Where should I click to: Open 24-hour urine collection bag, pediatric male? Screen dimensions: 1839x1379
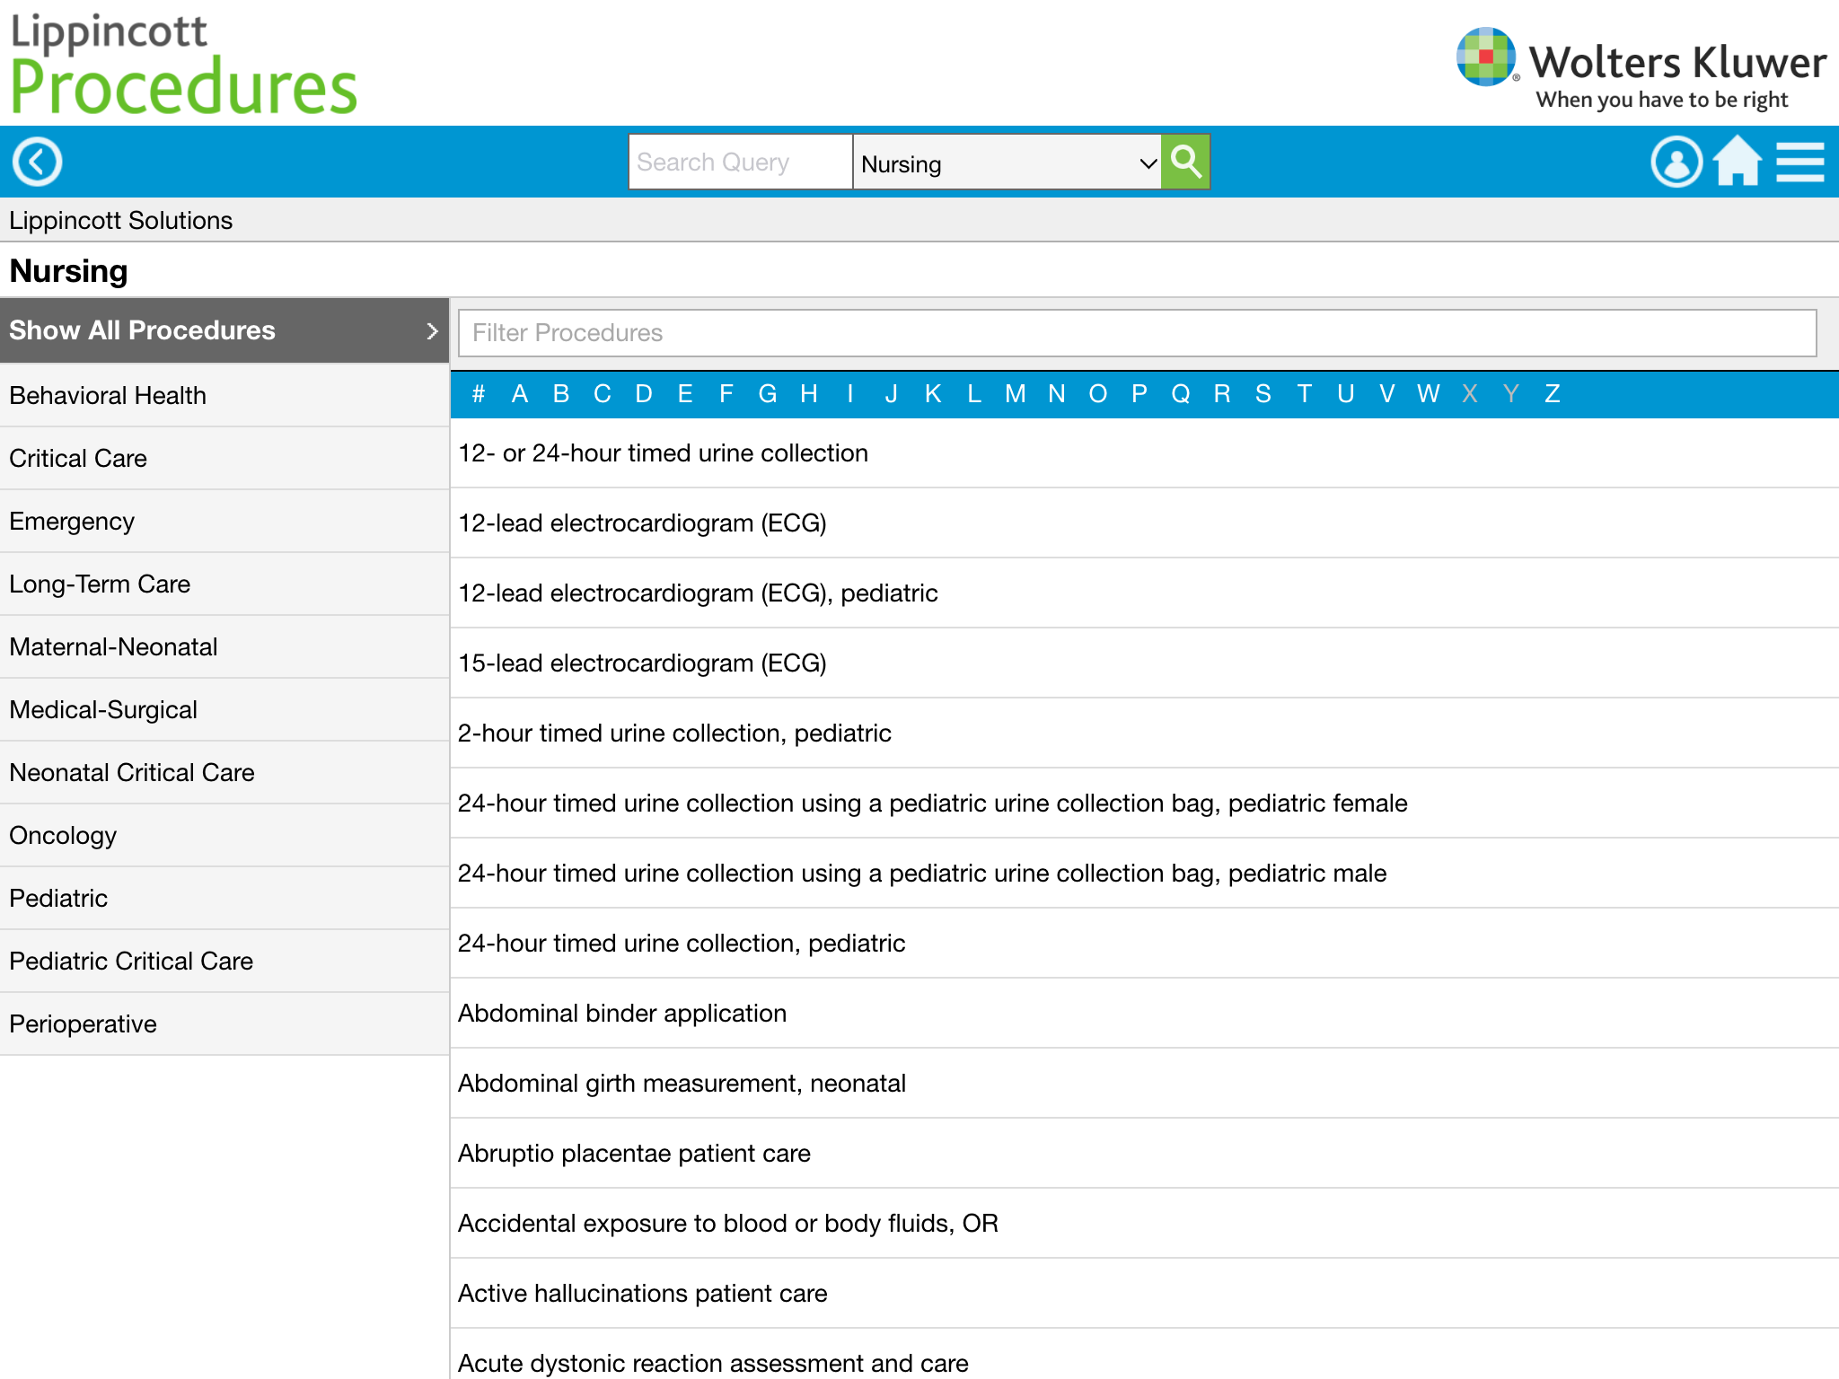(x=1144, y=874)
